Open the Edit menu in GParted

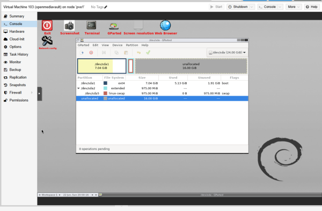(96, 45)
